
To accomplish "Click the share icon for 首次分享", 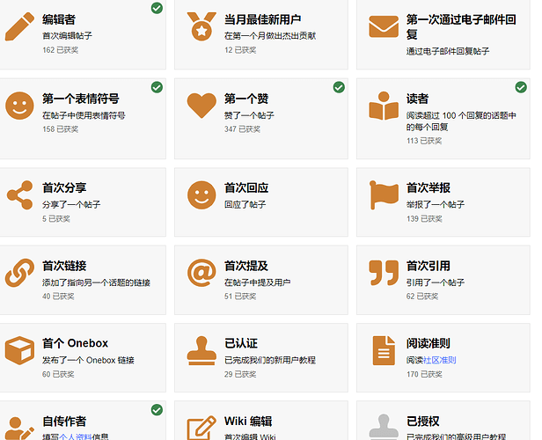I will pos(19,195).
